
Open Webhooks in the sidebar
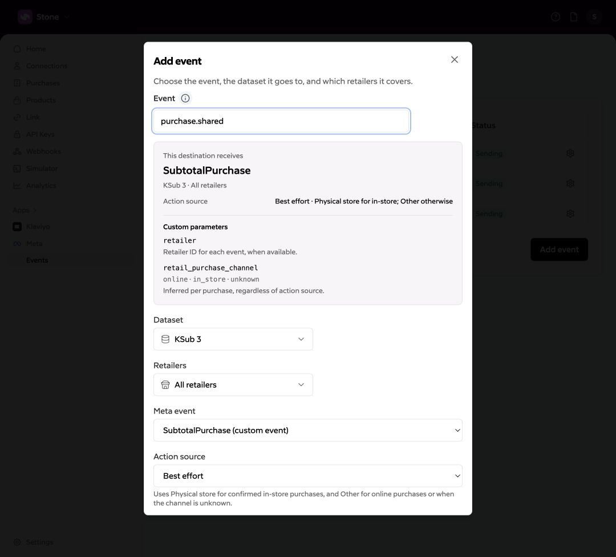[43, 151]
